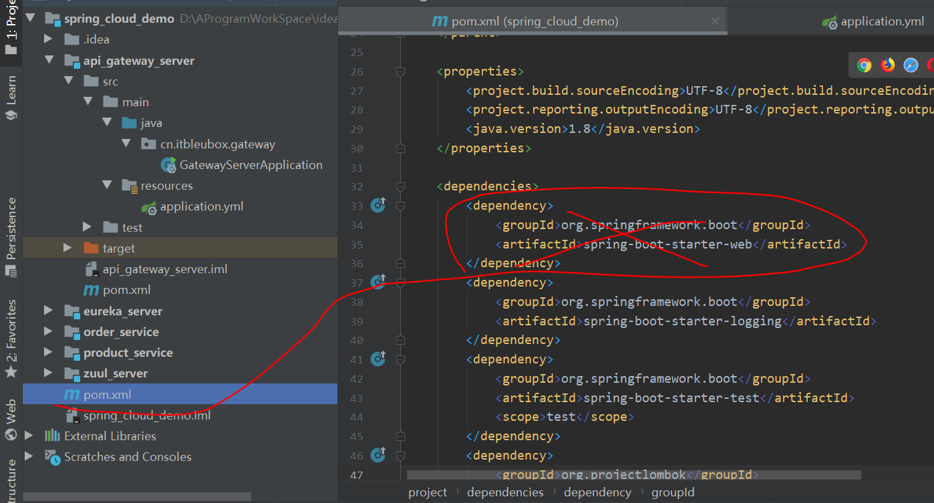The width and height of the screenshot is (934, 503).
Task: Click the gutter icon on line 41
Action: click(378, 359)
